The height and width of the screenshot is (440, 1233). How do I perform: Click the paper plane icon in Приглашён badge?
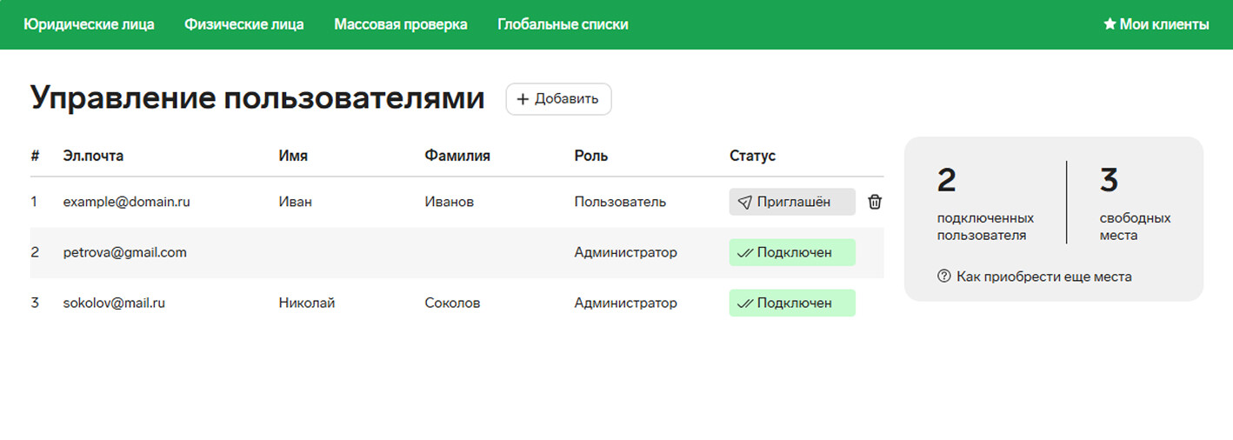(744, 202)
